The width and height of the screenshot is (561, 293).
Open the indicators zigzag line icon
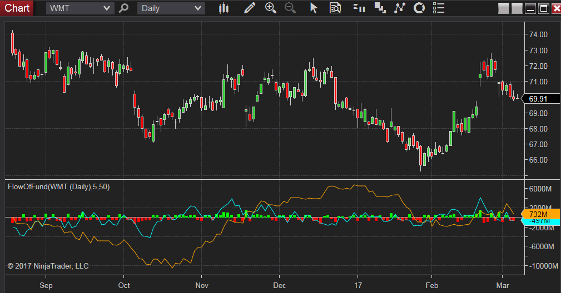click(x=400, y=8)
